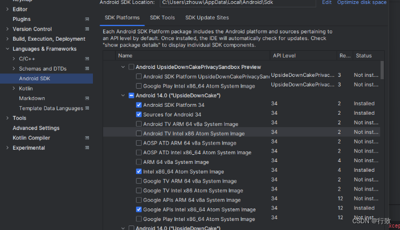This screenshot has width=400, height=230.
Task: Click Optimize disk space link
Action: [x=361, y=2]
